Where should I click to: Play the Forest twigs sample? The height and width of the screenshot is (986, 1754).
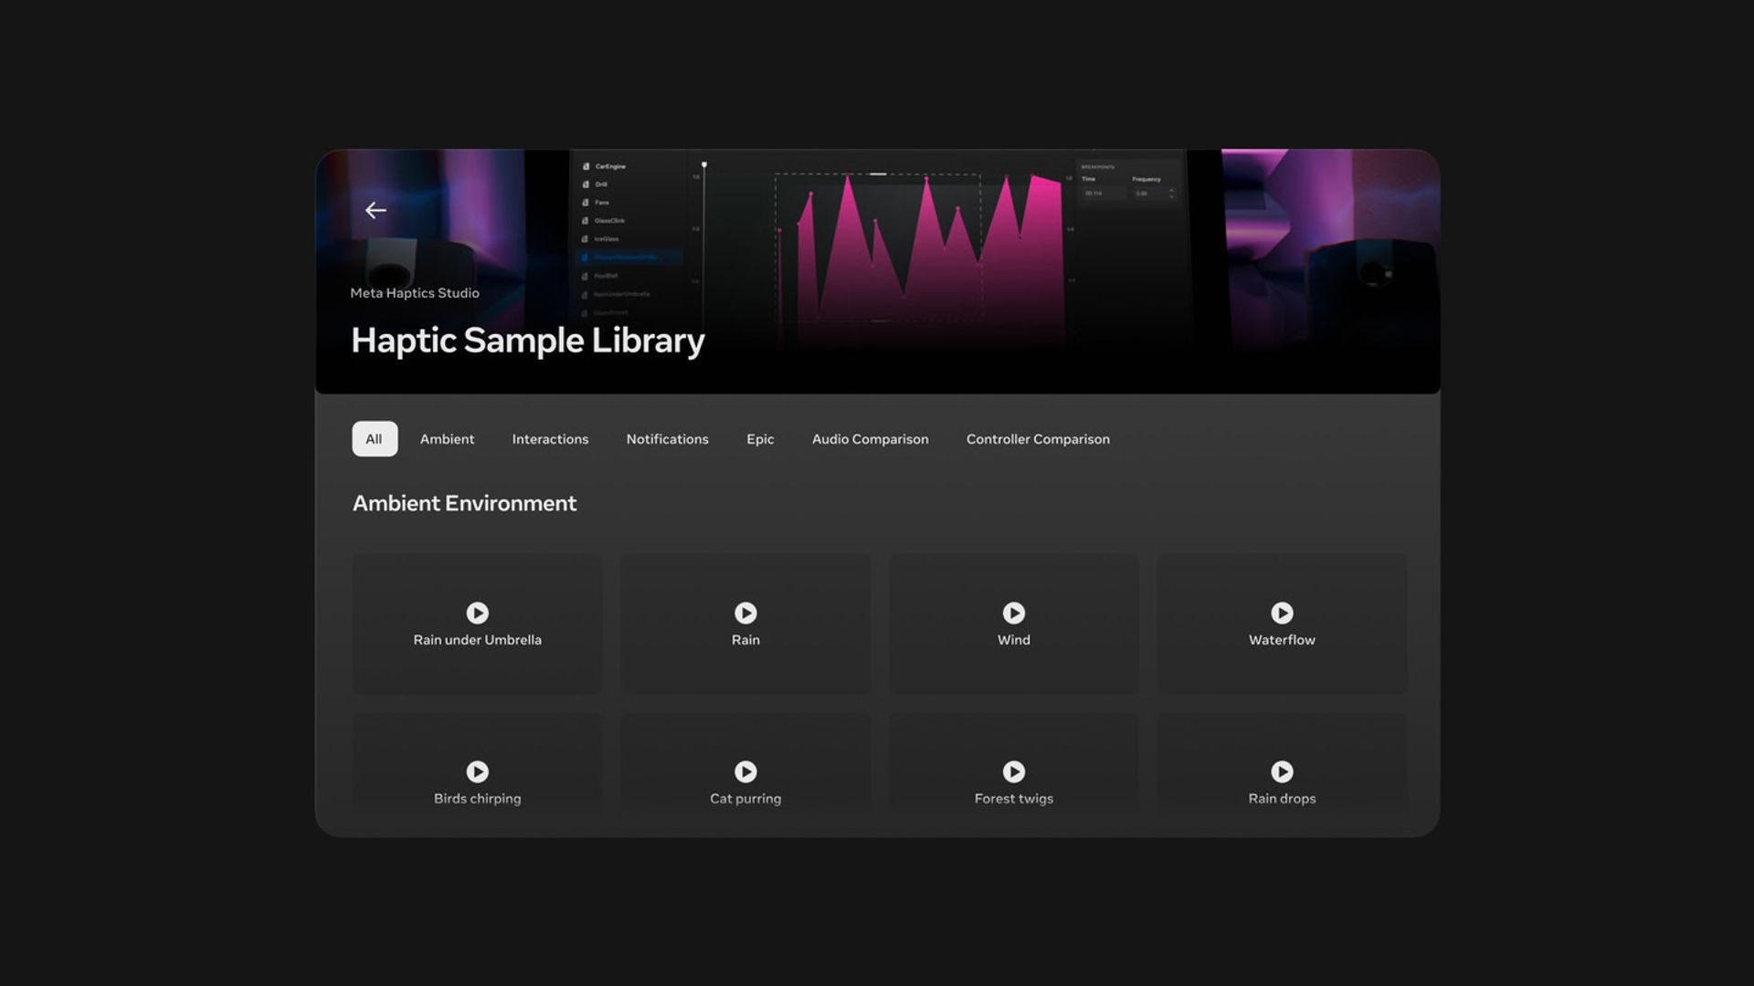click(x=1014, y=771)
